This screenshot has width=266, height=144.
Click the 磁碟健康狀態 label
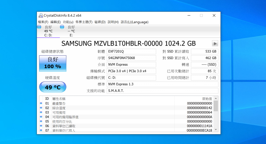[53, 52]
